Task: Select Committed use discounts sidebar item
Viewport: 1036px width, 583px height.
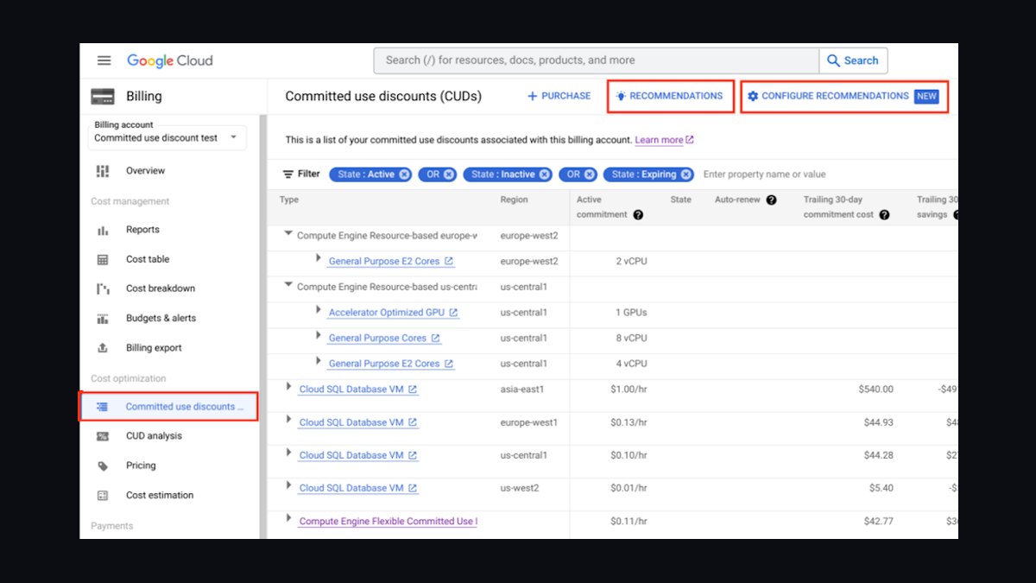Action: (168, 407)
